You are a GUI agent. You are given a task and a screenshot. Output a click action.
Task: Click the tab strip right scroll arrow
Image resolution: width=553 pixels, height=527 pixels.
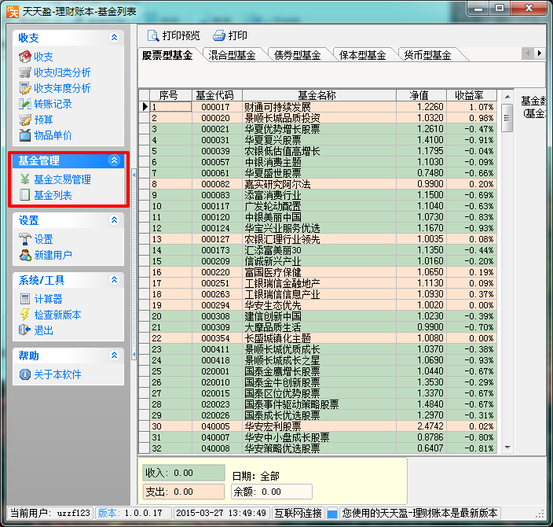(x=539, y=53)
